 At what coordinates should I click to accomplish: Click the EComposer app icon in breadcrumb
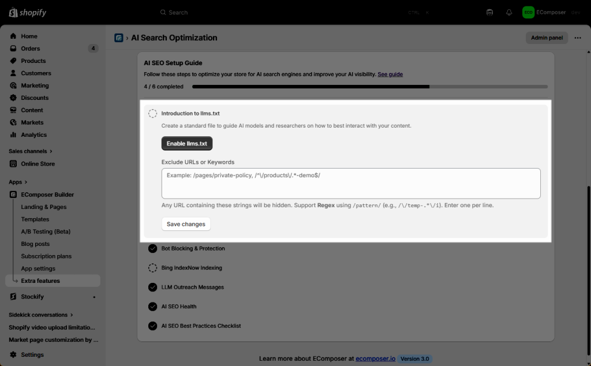(x=119, y=38)
